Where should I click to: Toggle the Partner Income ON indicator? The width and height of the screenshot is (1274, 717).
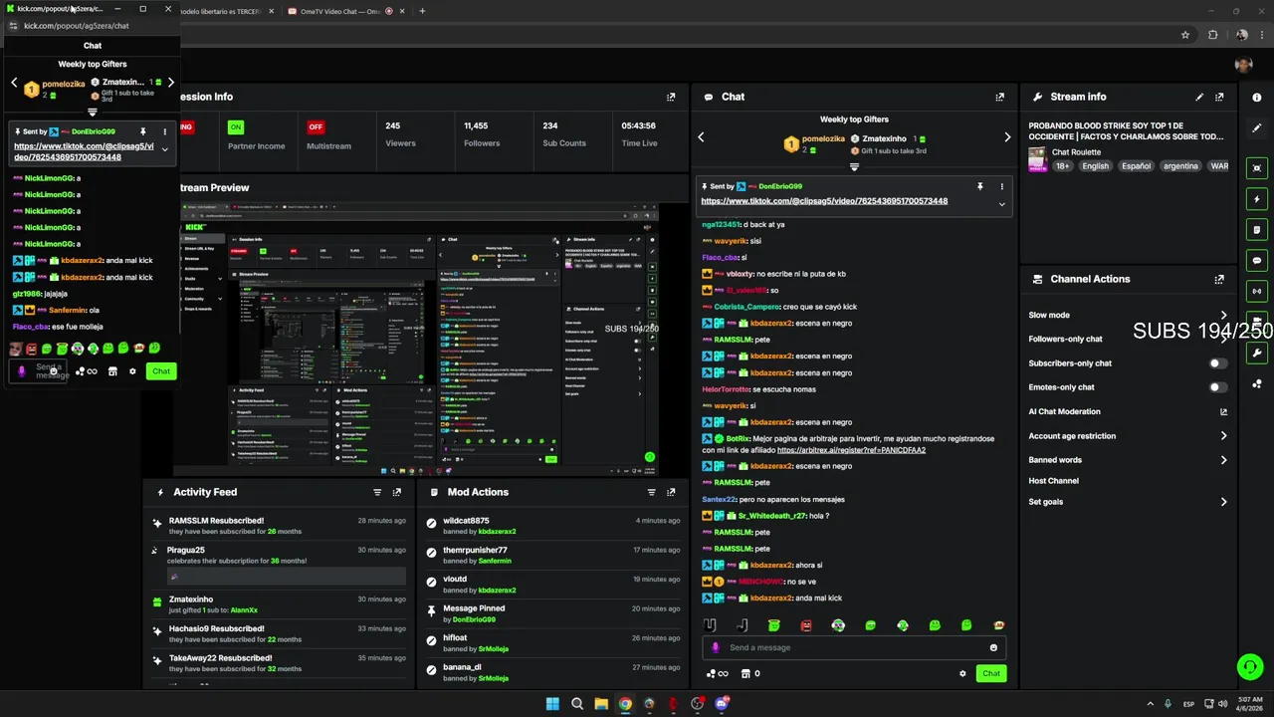[x=236, y=127]
